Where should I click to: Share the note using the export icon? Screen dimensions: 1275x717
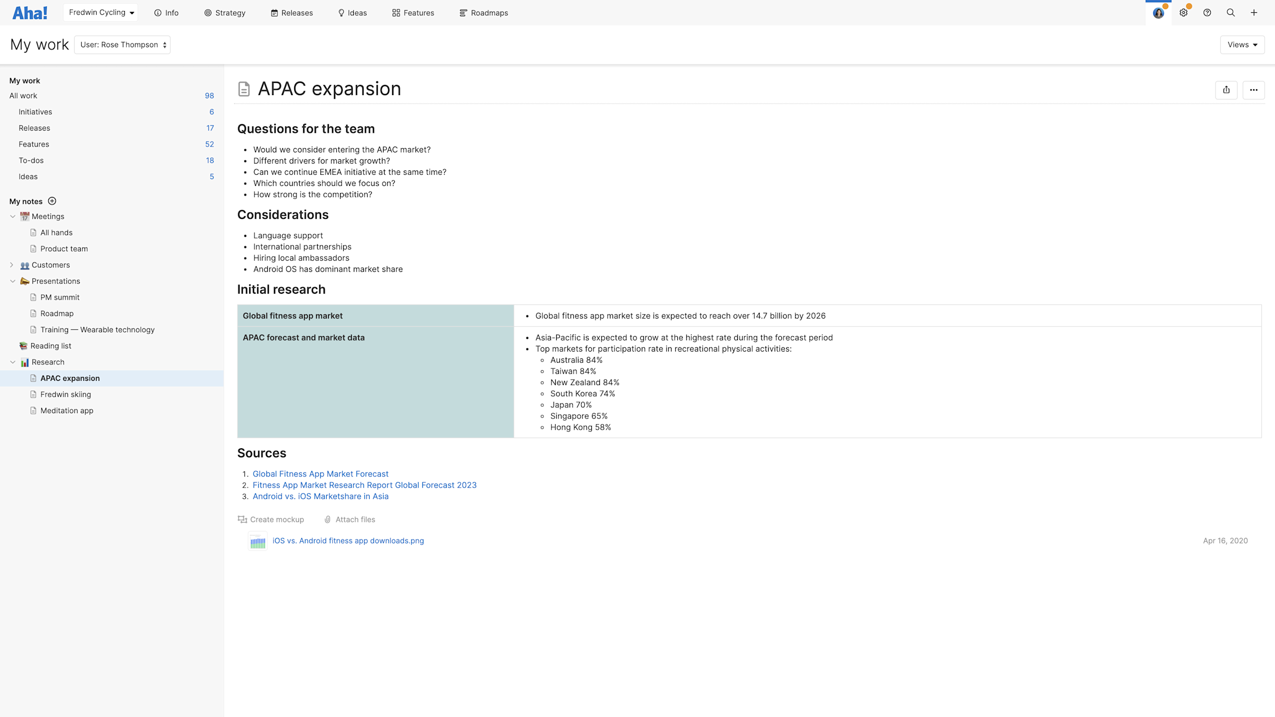coord(1227,90)
